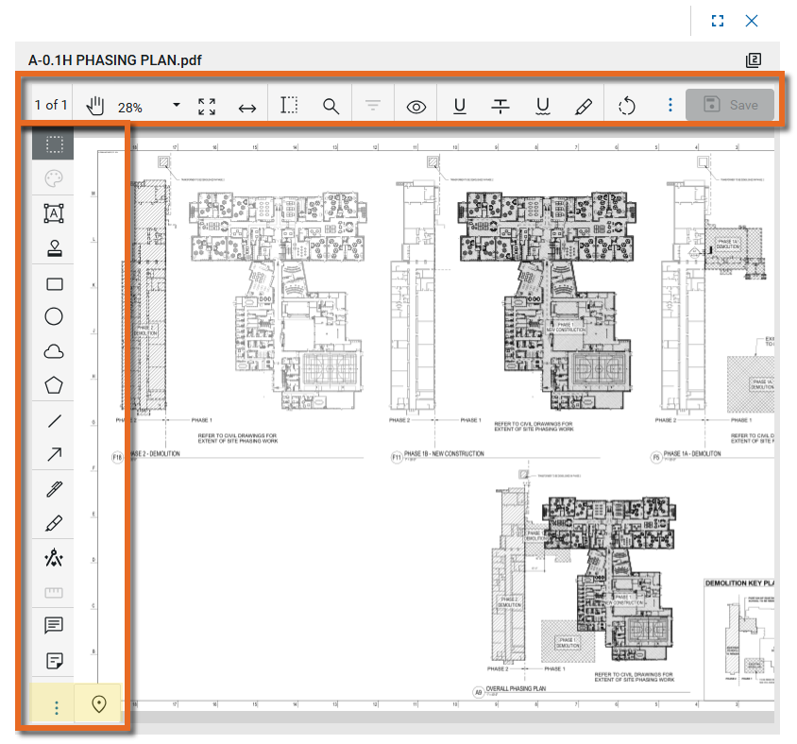Screen dimensions: 797x744
Task: Click the Fit to Width arrows
Action: click(246, 107)
